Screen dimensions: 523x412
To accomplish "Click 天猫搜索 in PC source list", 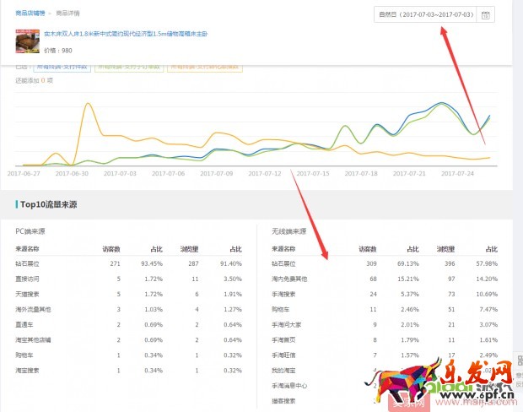I will (30, 294).
